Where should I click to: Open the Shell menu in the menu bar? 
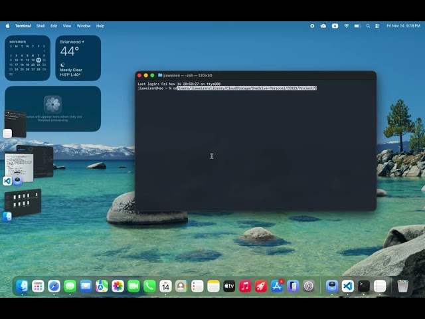click(41, 26)
